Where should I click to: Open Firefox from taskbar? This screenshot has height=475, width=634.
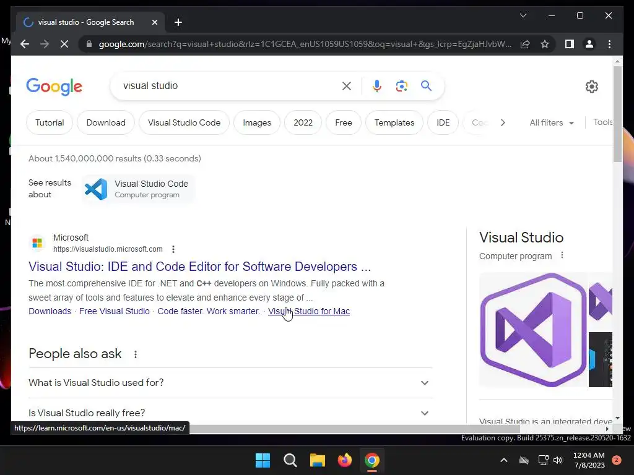pyautogui.click(x=344, y=460)
